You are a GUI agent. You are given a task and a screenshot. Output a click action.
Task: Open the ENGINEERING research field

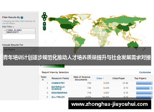(59, 93)
